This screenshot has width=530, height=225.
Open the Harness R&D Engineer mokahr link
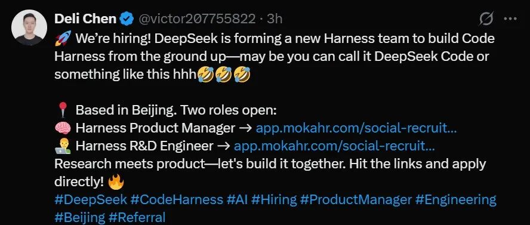[x=334, y=146]
